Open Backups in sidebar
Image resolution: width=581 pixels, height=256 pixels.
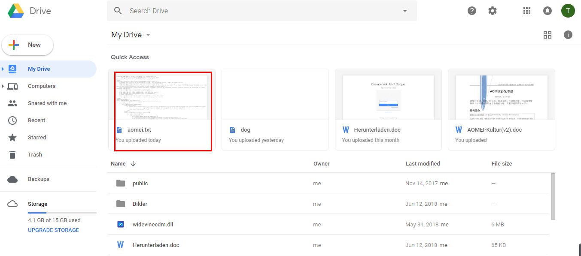[39, 179]
